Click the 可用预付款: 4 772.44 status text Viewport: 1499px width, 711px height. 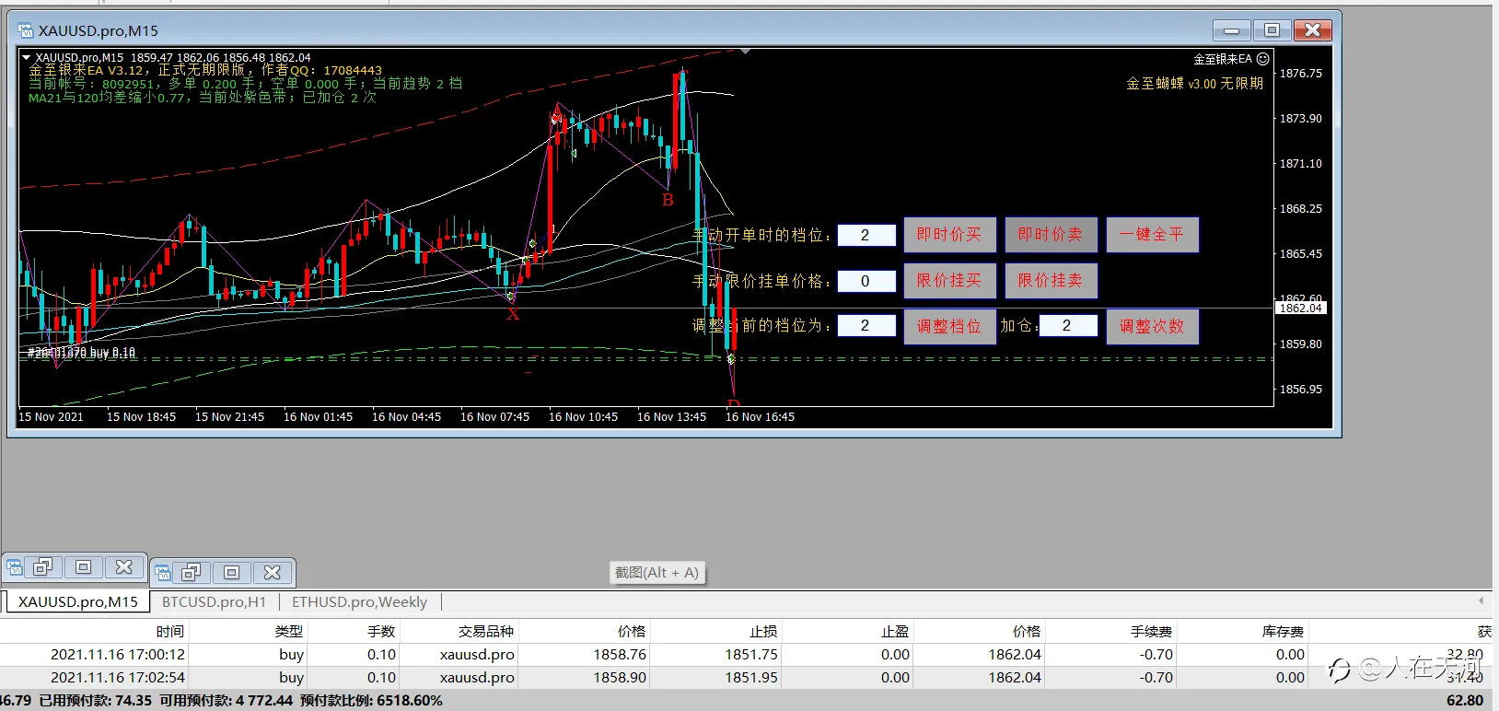coord(226,701)
